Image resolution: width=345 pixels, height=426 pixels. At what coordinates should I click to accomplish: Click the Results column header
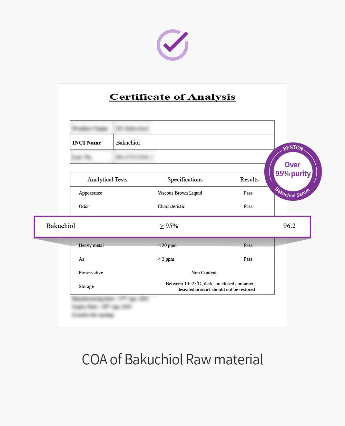[249, 179]
